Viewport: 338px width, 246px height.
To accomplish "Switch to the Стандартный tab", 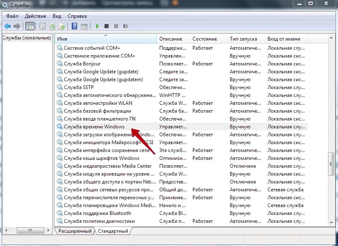I will tap(113, 231).
